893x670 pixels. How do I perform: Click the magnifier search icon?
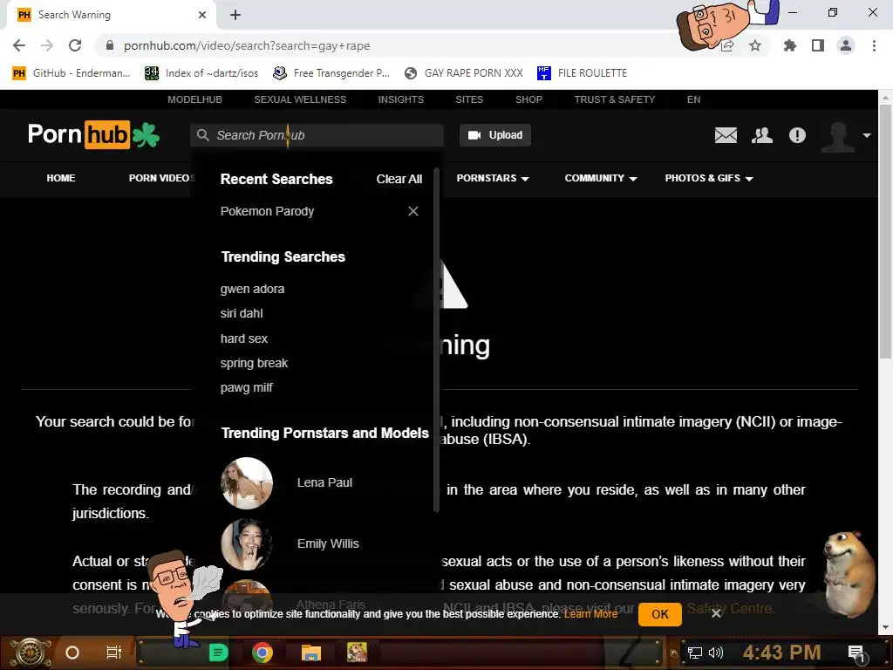202,135
